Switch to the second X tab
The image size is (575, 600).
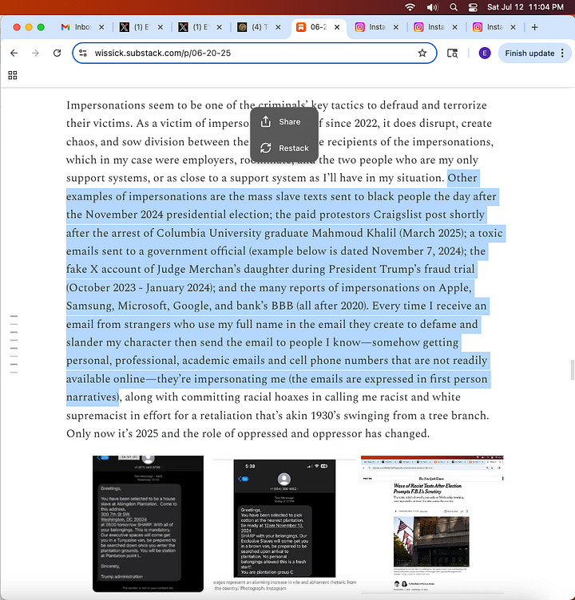pos(195,27)
